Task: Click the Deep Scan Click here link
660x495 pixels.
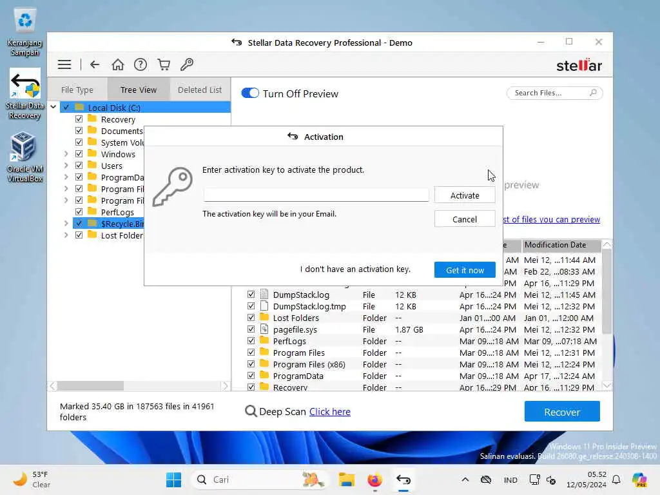Action: [x=329, y=412]
